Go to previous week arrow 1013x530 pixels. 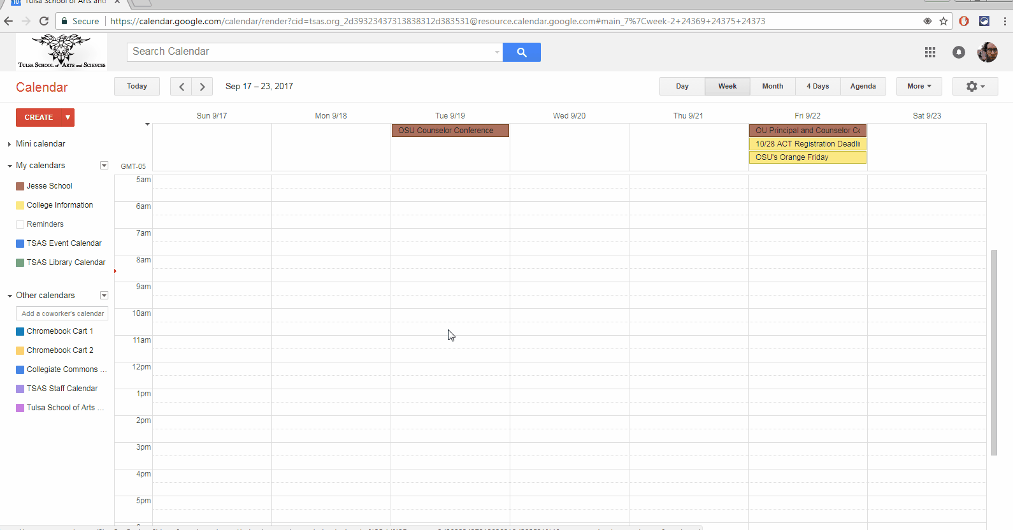(181, 87)
